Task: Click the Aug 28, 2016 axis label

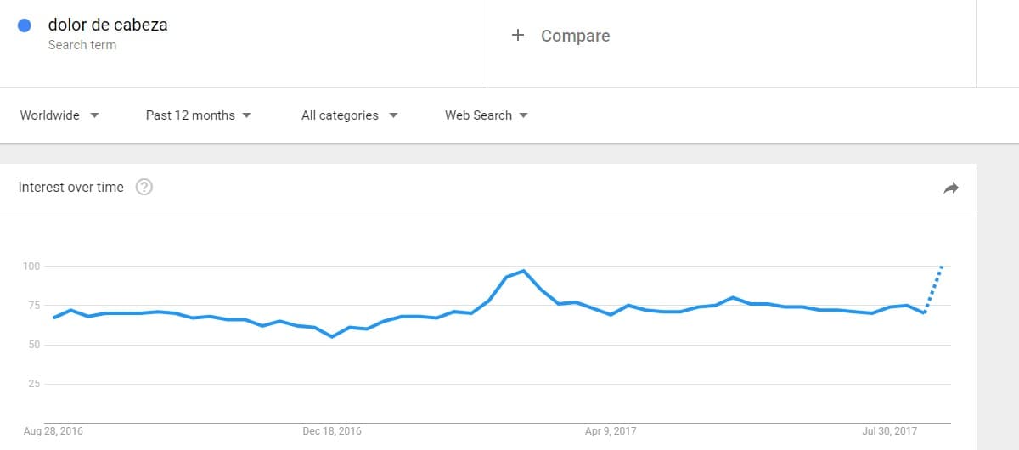Action: tap(53, 431)
